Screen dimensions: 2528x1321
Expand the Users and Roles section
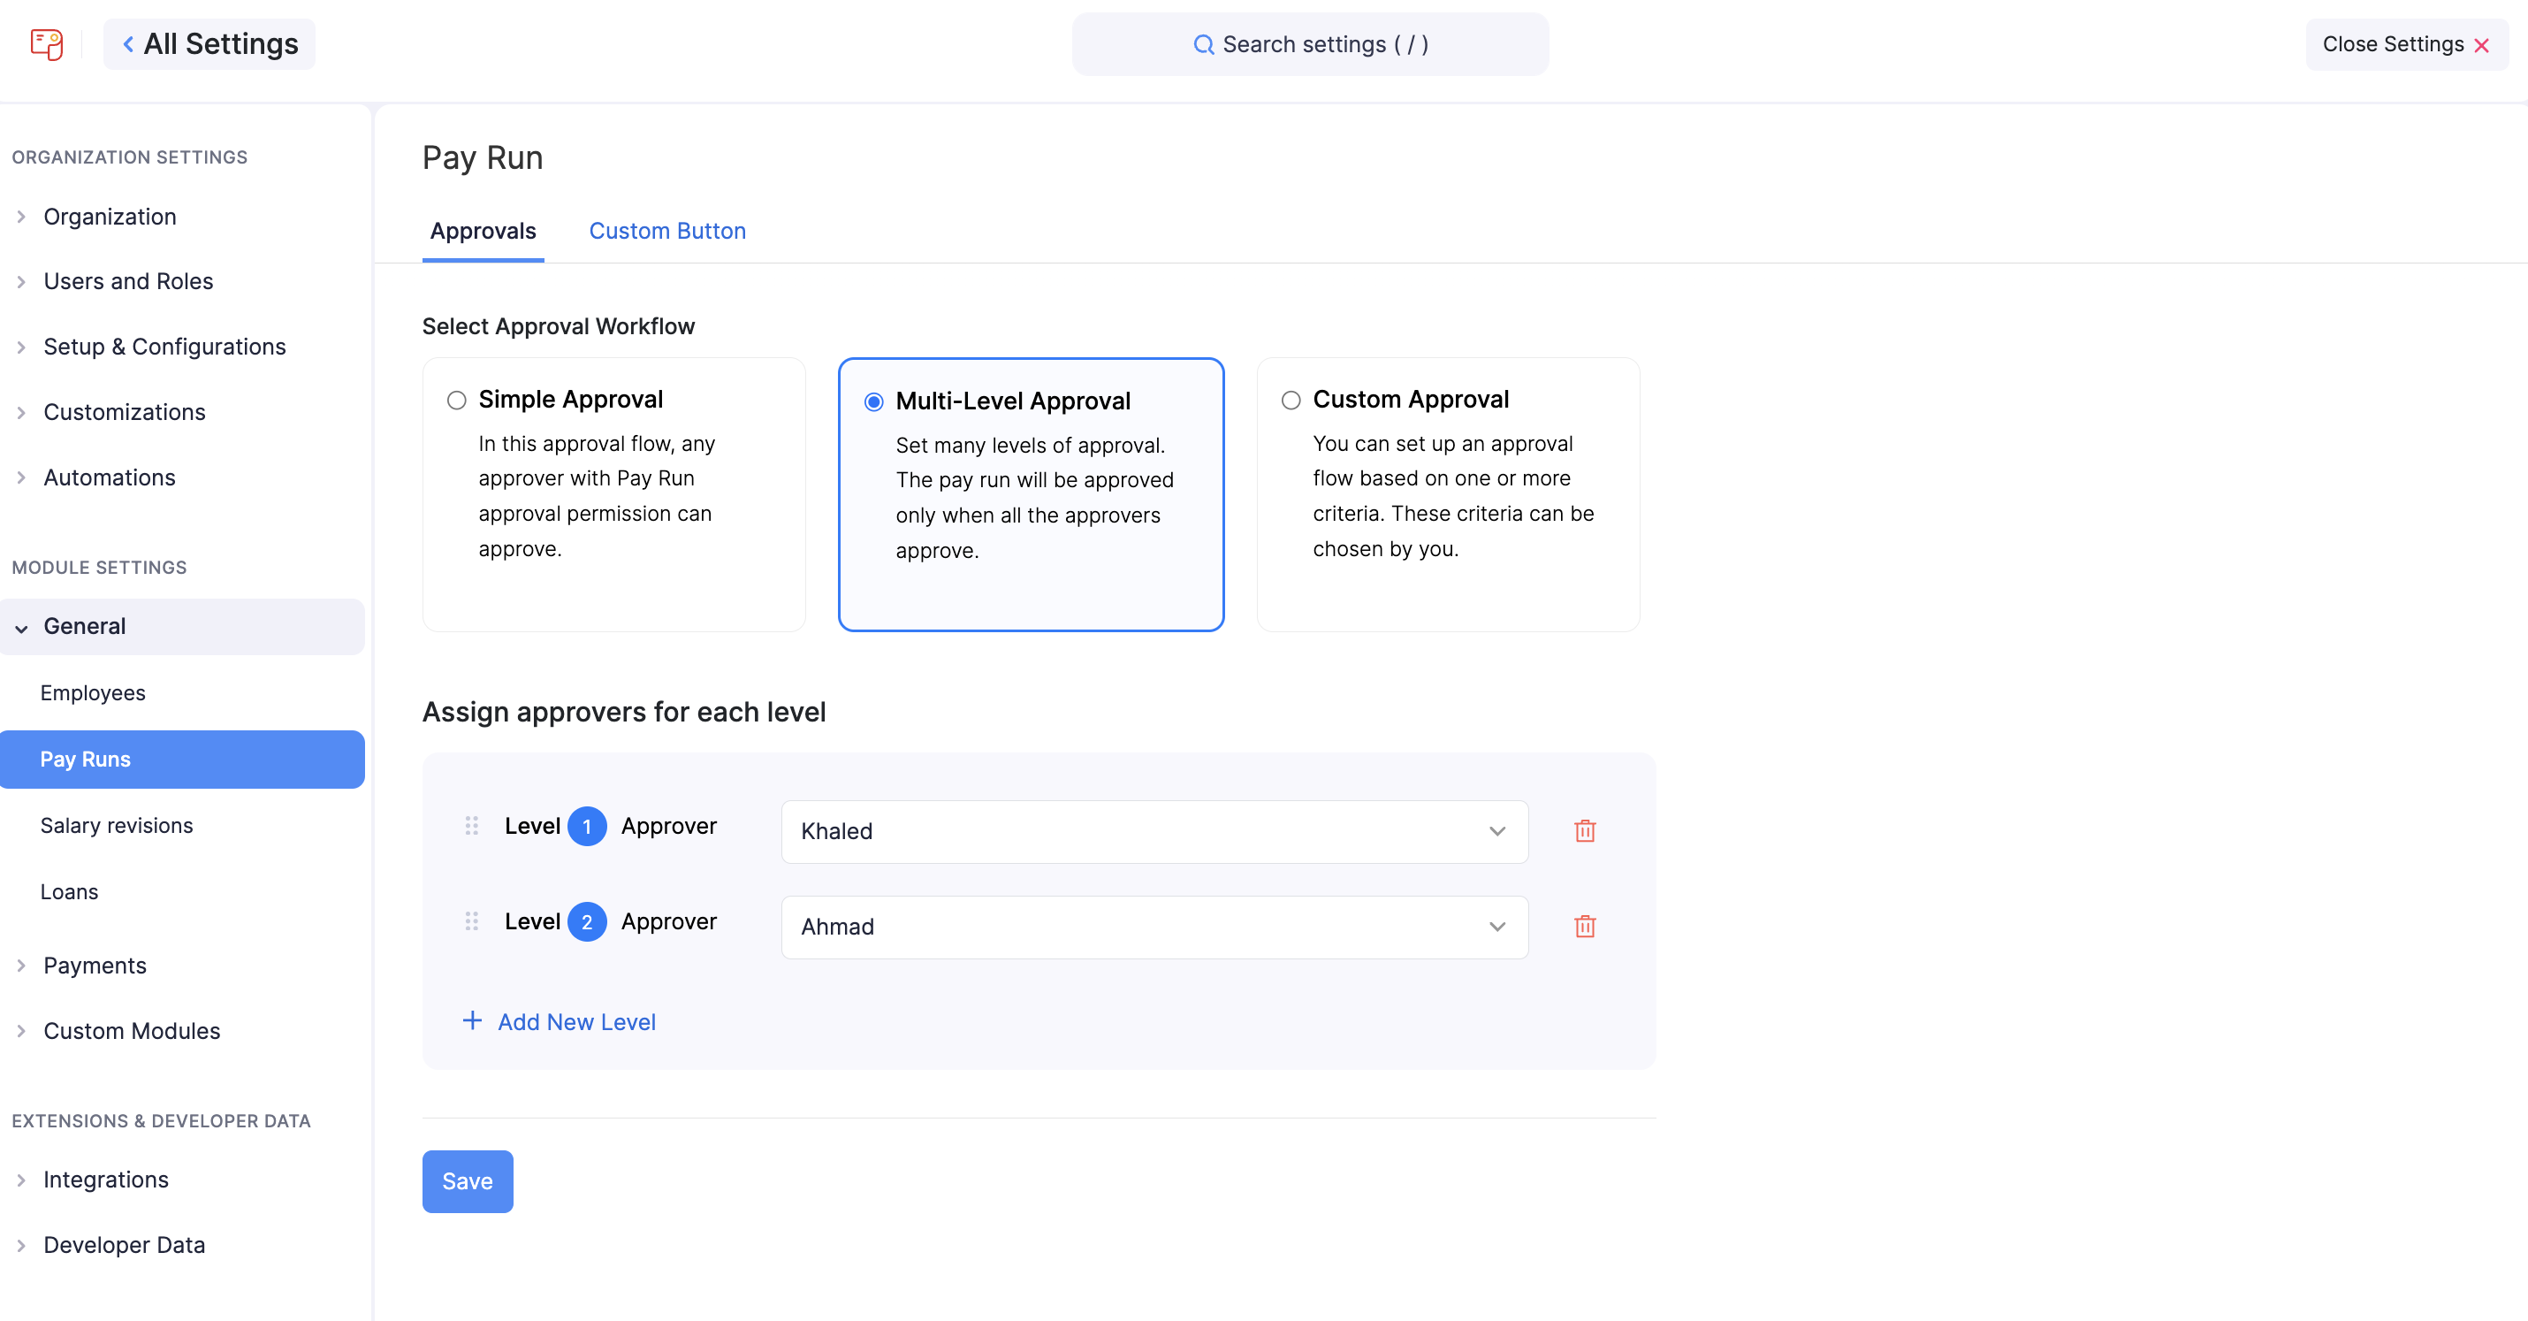click(x=127, y=282)
